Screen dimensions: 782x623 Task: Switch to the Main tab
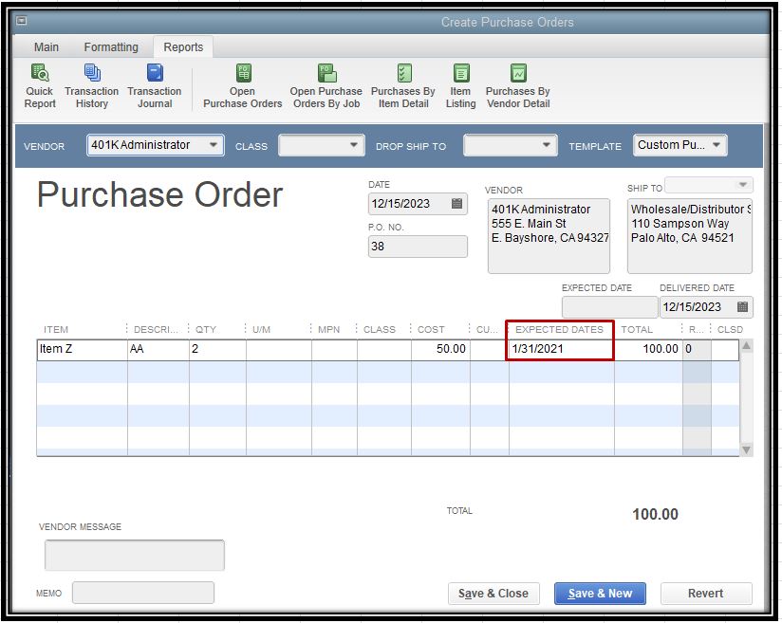(47, 47)
